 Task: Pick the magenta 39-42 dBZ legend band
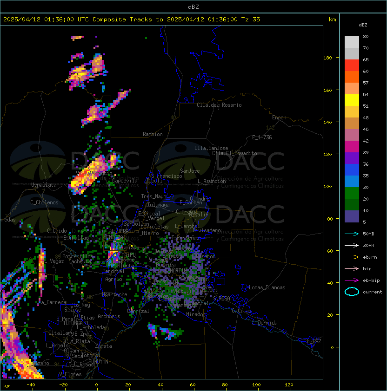[x=352, y=147]
